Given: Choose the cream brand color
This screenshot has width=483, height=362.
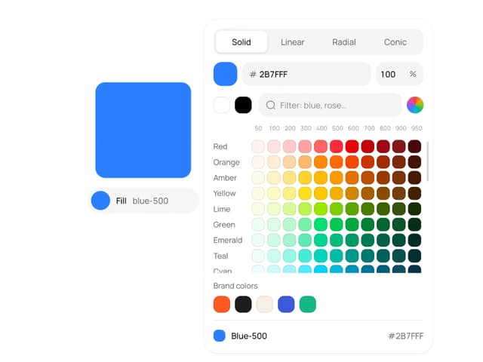Looking at the screenshot, I should click(x=265, y=304).
